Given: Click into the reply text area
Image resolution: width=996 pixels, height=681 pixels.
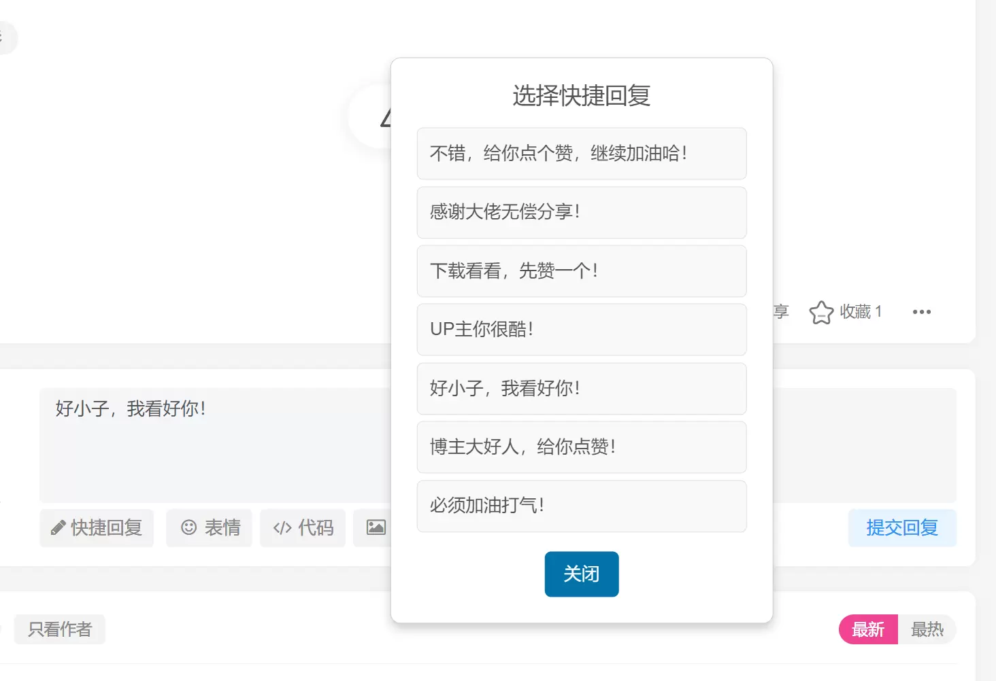Looking at the screenshot, I should [x=214, y=445].
